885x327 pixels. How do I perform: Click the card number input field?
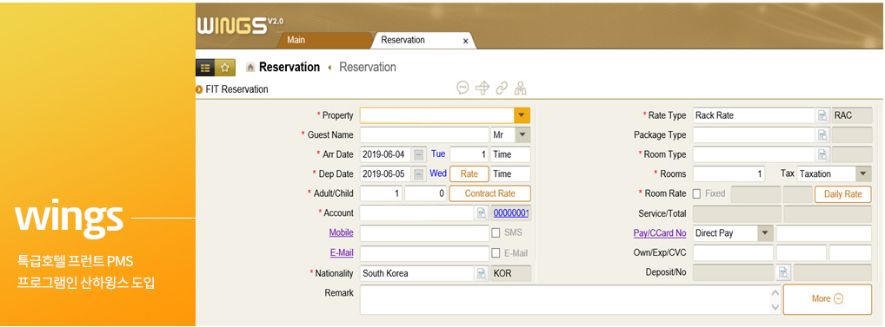click(x=824, y=233)
